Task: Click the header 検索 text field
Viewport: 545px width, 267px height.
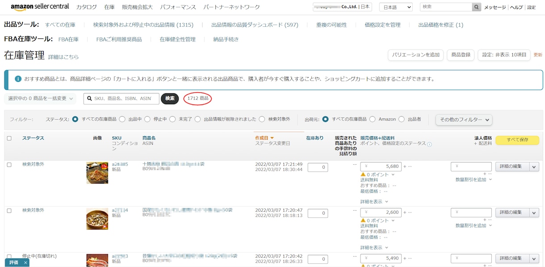Action: (446, 7)
